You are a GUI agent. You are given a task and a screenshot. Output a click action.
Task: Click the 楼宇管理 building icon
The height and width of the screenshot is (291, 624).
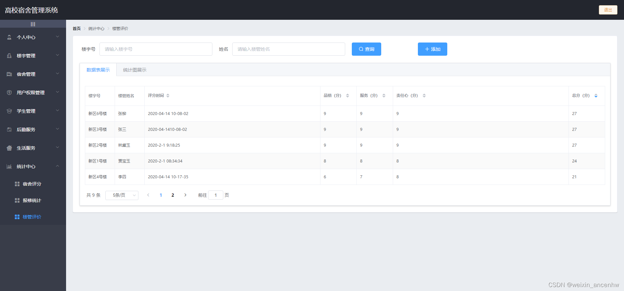(9, 56)
